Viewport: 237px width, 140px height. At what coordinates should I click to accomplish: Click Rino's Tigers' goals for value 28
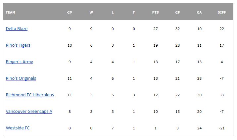coord(177,45)
